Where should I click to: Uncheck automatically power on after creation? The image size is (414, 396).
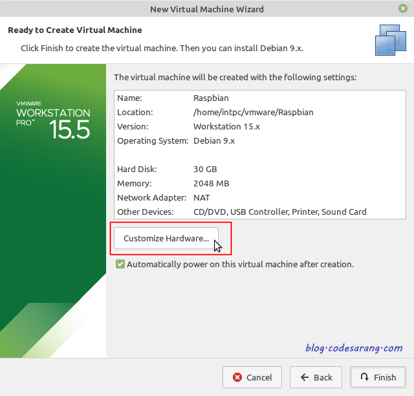point(120,264)
